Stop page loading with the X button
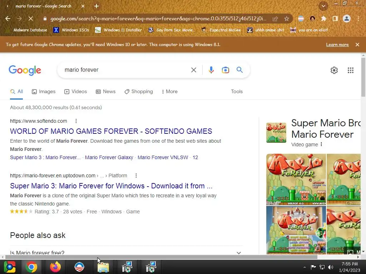 (31, 19)
